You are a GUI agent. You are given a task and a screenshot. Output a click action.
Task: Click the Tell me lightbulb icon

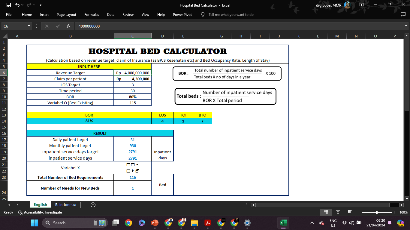203,14
